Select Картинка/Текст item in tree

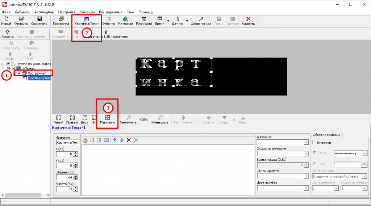point(39,78)
